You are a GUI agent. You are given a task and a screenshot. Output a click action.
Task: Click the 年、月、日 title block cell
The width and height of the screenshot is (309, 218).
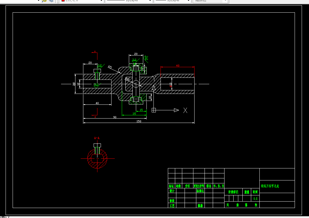coord(219,186)
